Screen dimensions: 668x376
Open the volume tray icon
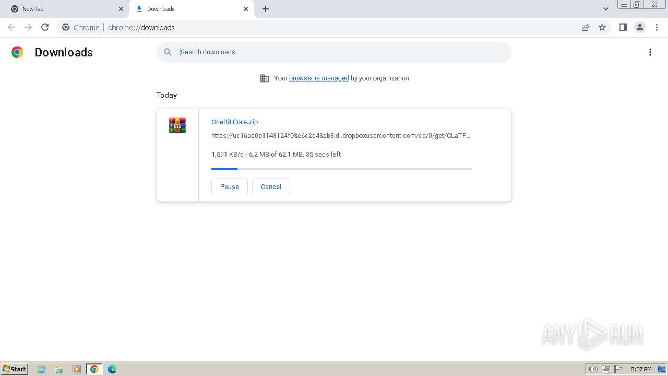click(593, 369)
